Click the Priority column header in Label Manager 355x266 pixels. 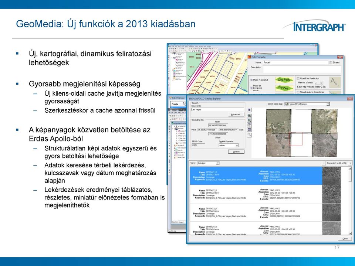[x=175, y=104]
